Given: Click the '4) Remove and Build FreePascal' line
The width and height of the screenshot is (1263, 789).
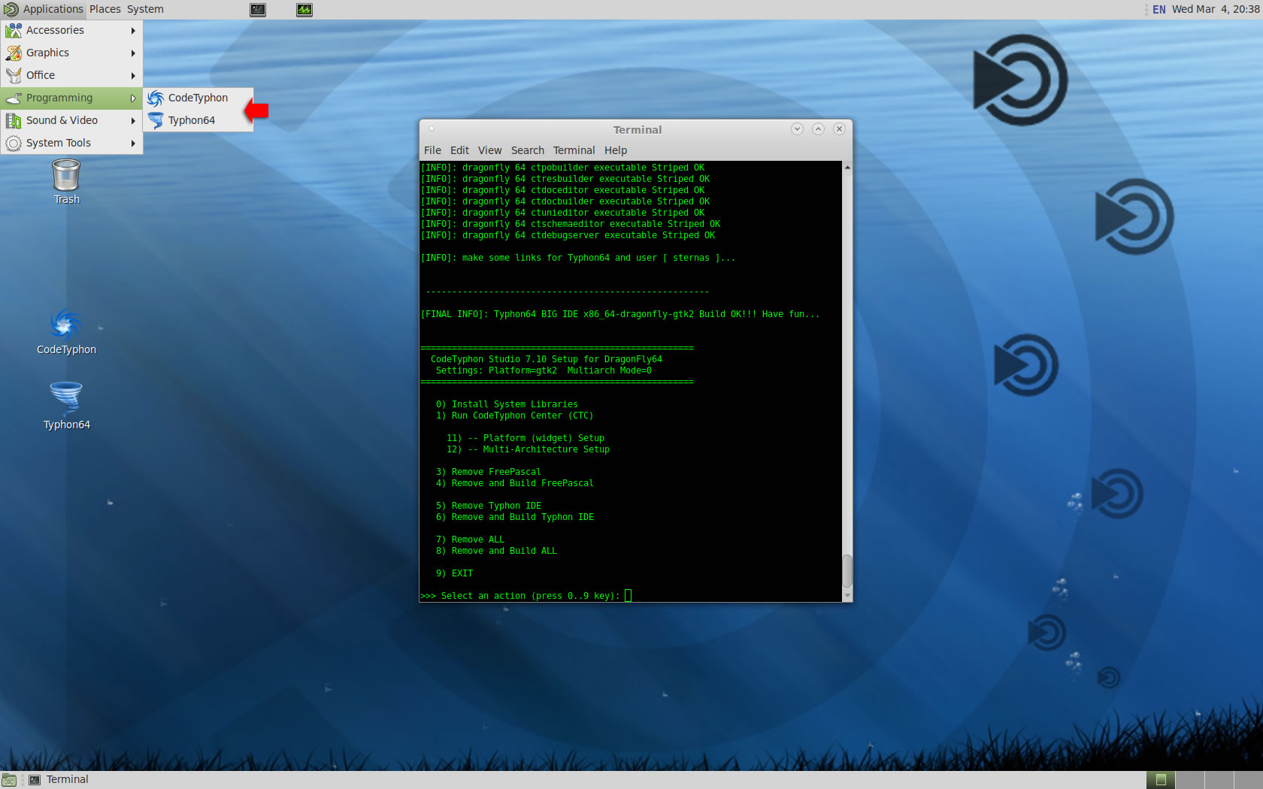Looking at the screenshot, I should 514,483.
